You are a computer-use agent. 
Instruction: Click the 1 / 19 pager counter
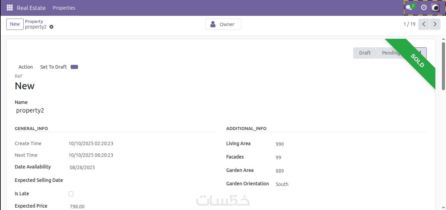coord(409,24)
